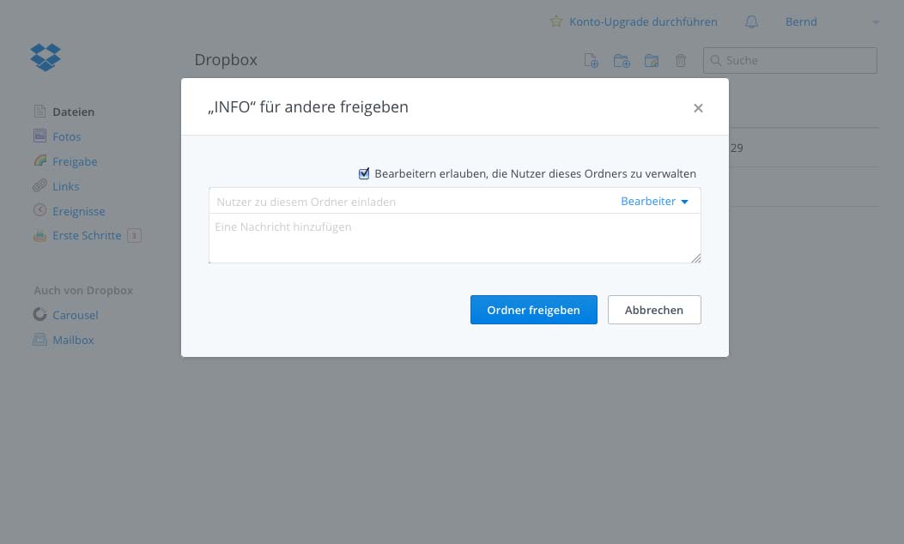Click the 'Nutzer zu diesem Ordner einladen' field
Image resolution: width=904 pixels, height=544 pixels.
(412, 202)
